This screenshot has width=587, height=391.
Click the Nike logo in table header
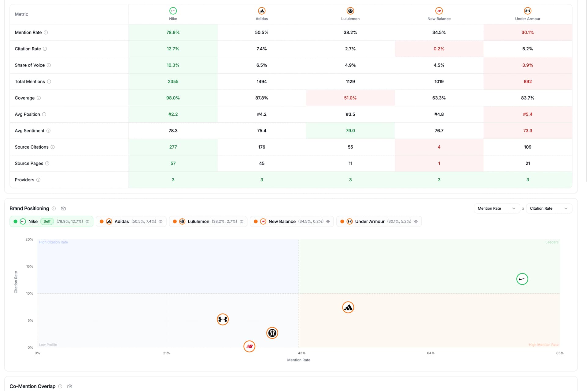point(173,11)
